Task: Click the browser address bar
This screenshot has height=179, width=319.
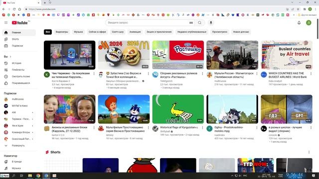Action: (155, 9)
